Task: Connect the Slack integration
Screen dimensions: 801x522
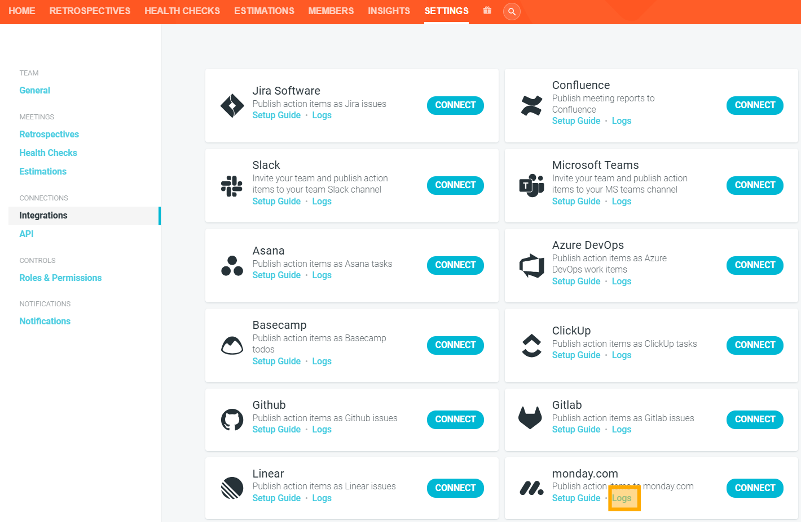Action: [x=455, y=185]
